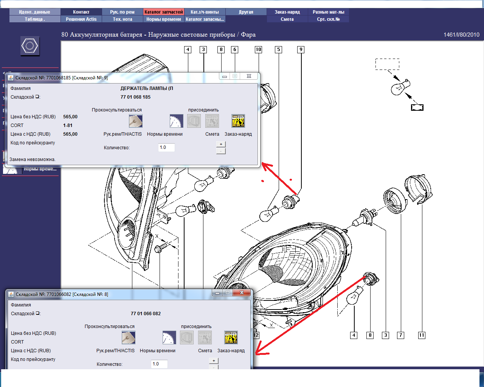Increase quantity with plus in 7701068185 dialog
484x387 pixels.
[221, 144]
